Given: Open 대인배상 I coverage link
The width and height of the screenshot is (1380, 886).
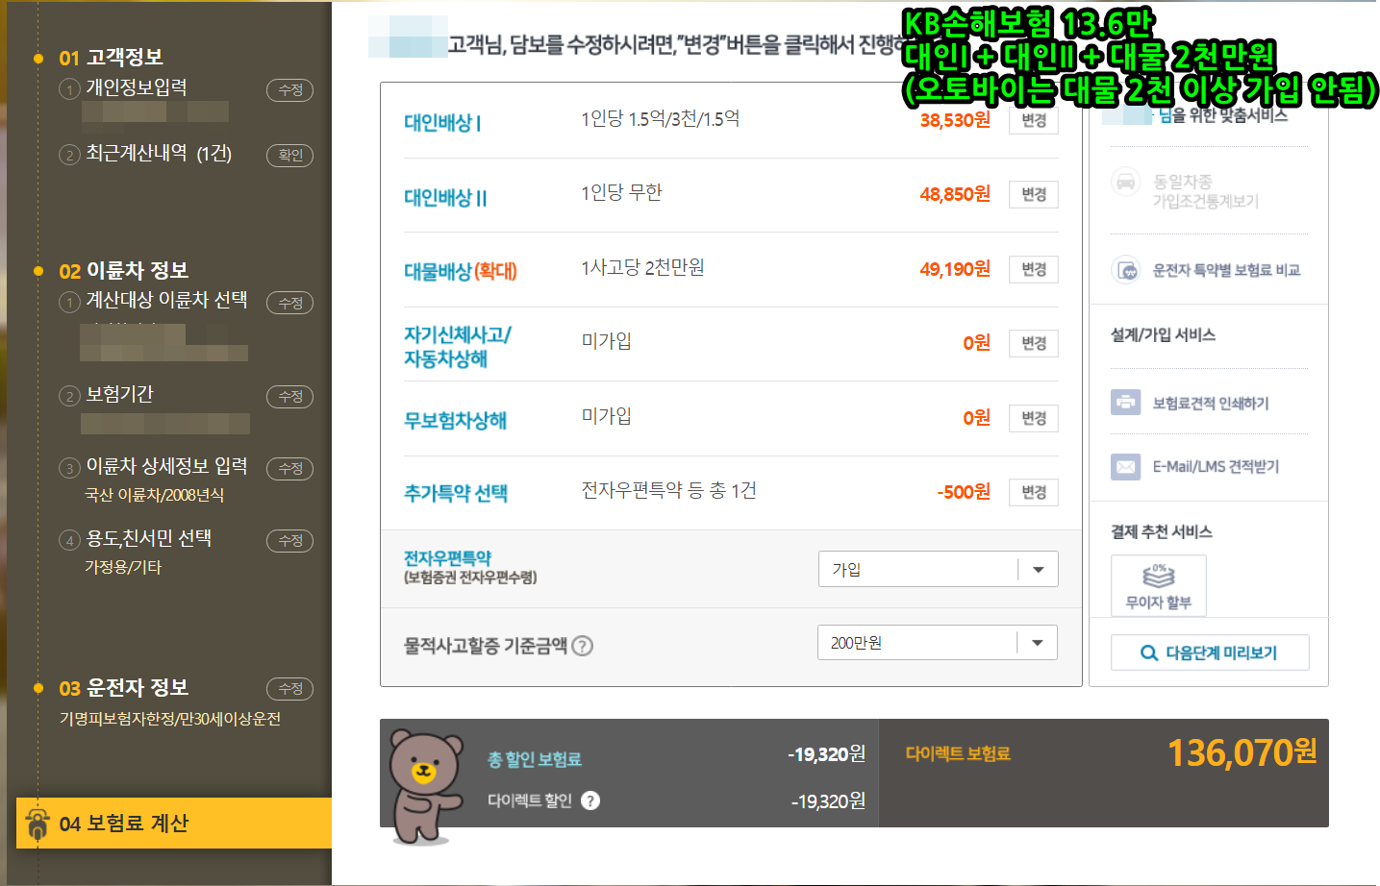Looking at the screenshot, I should pos(442,122).
